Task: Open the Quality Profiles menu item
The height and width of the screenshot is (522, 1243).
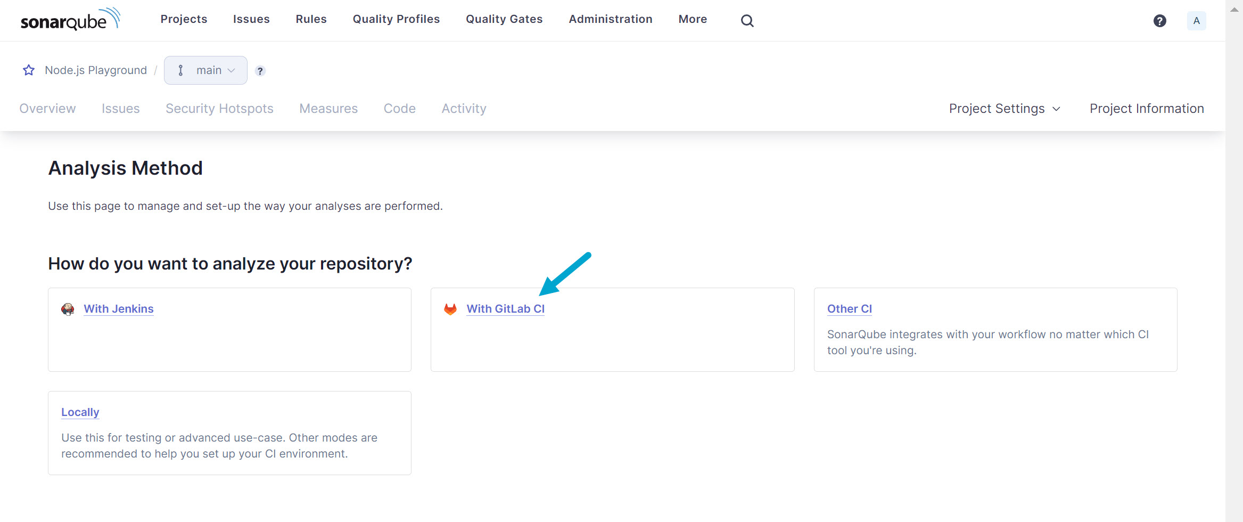Action: click(x=396, y=19)
